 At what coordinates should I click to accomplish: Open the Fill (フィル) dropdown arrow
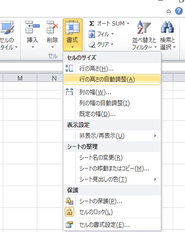pos(112,34)
